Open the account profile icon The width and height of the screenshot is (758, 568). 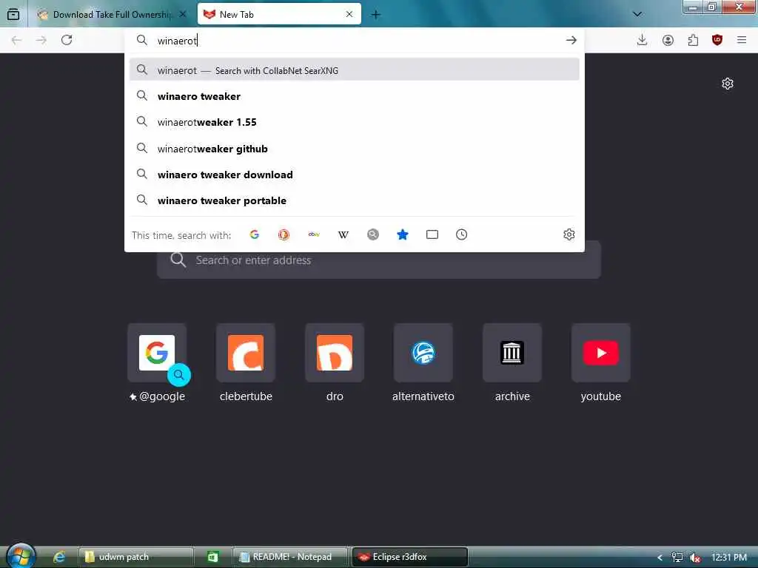(668, 40)
